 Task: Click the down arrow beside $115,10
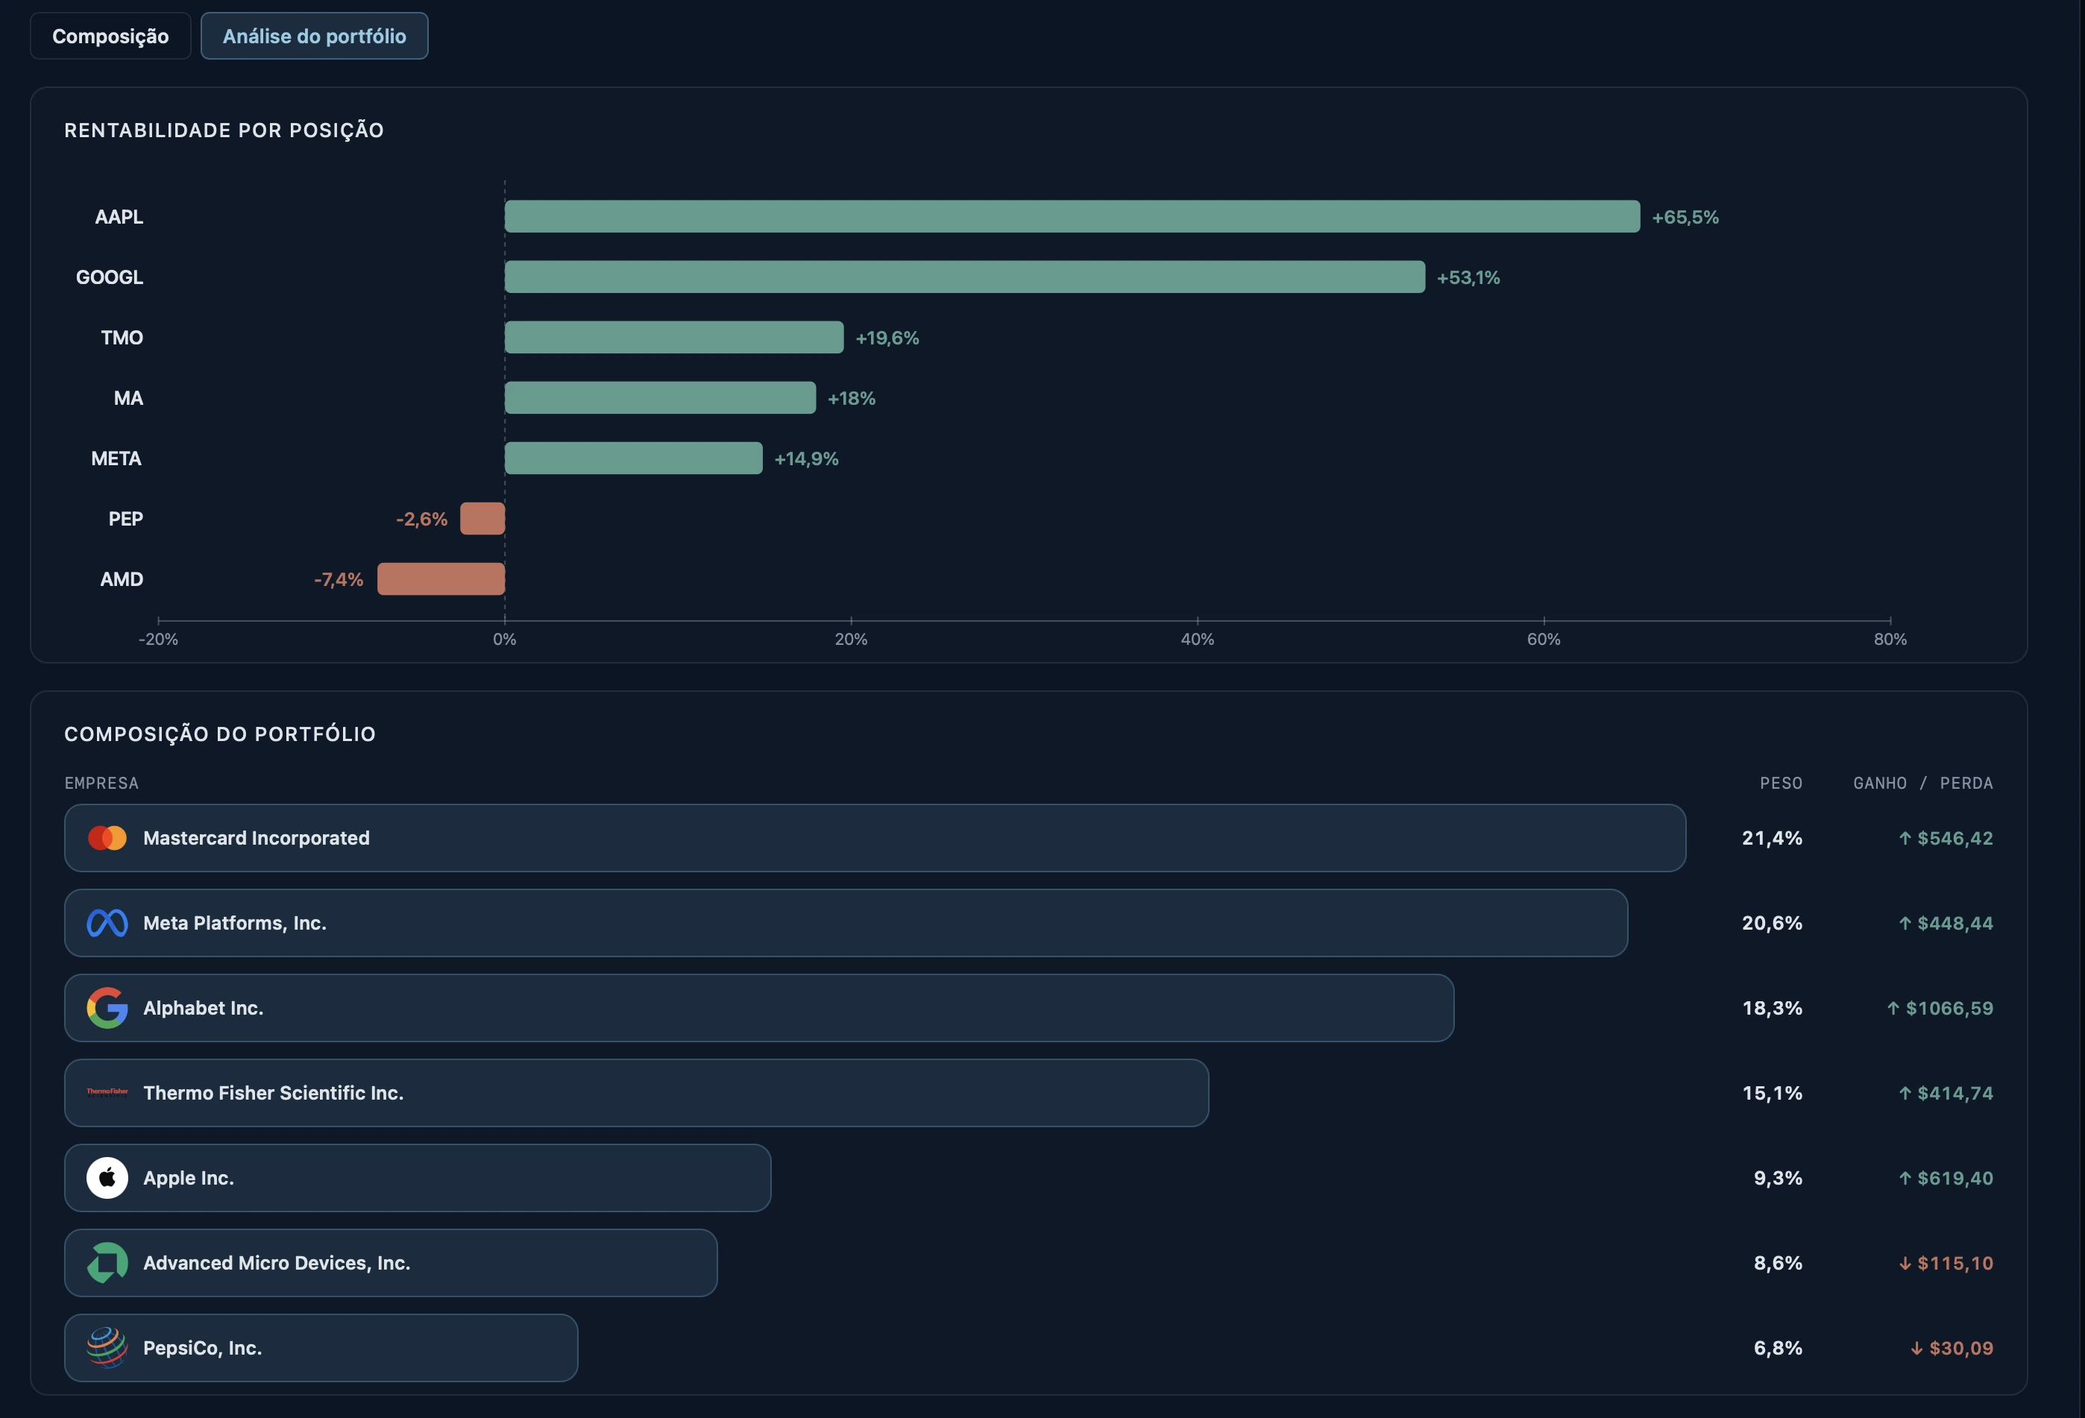1905,1263
